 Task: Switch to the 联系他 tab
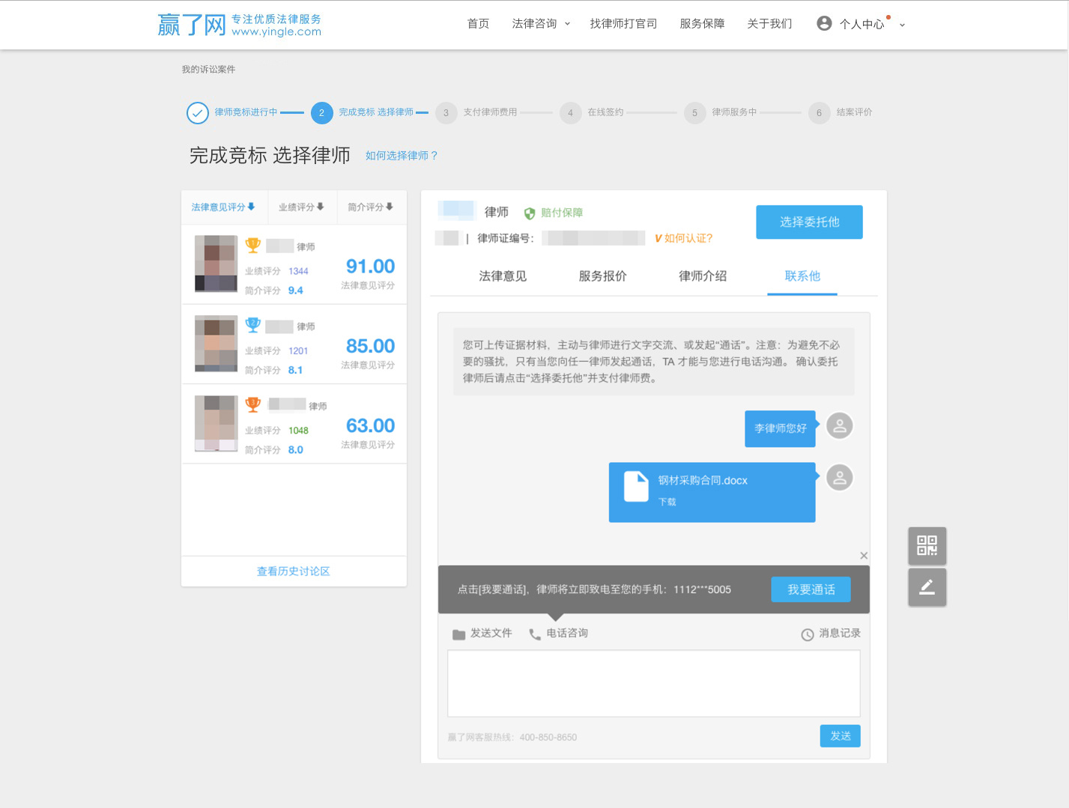(x=802, y=276)
